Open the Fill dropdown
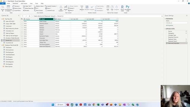The width and height of the screenshot is (190, 107). [x=36, y=8]
